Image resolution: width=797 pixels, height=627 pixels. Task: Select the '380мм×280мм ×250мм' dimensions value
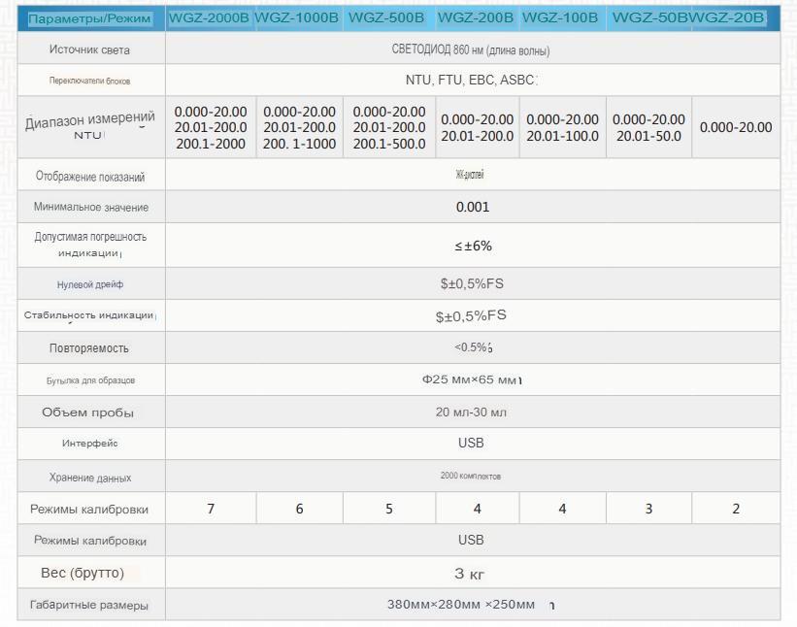pos(461,605)
